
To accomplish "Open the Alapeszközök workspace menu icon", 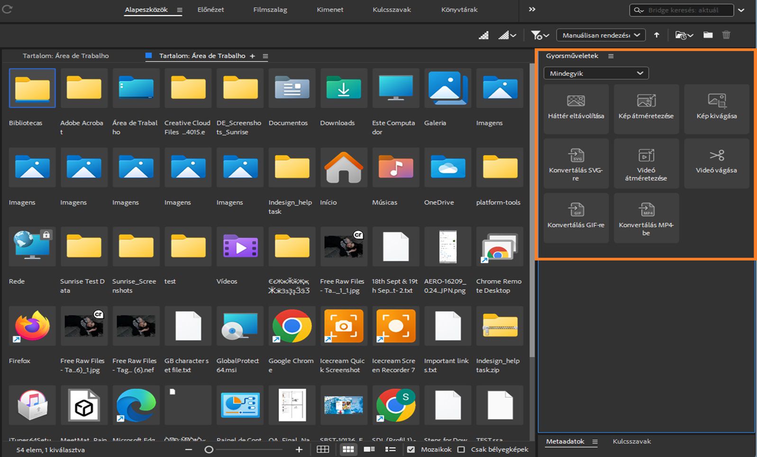I will (x=179, y=10).
